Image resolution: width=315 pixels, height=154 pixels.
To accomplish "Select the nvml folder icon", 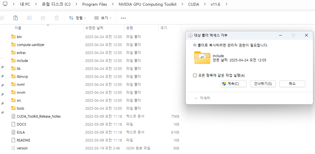I will pyautogui.click(x=13, y=84).
